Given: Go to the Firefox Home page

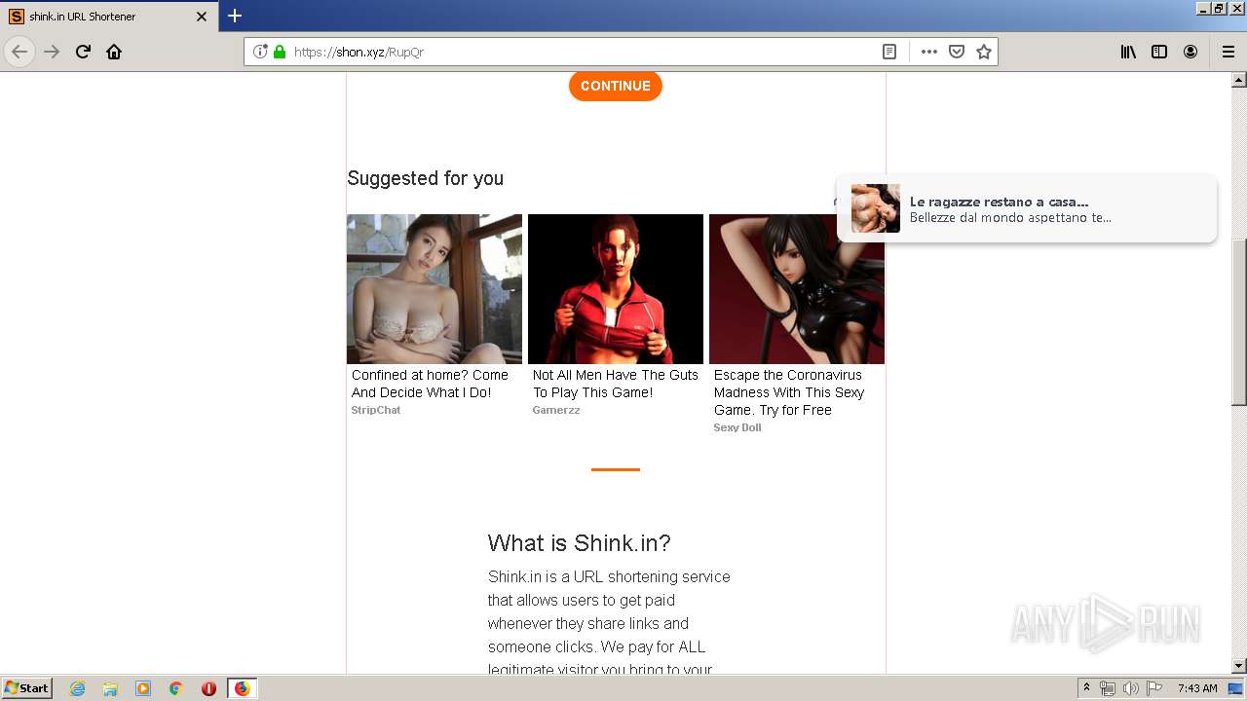Looking at the screenshot, I should coord(114,52).
